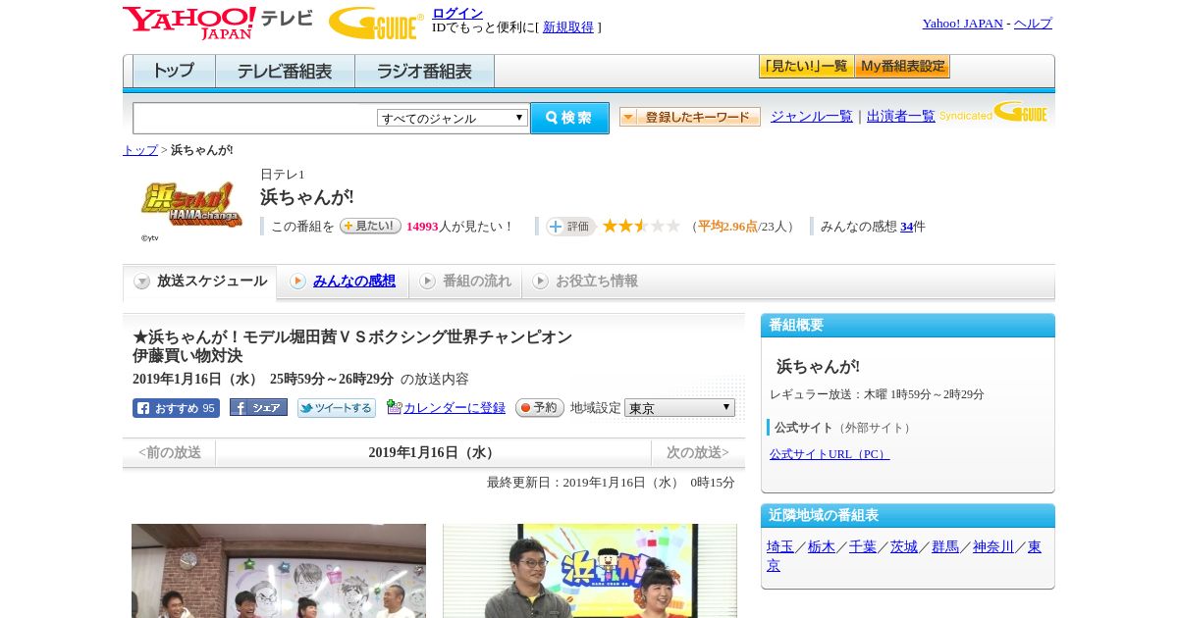Select the お役立ち情報 tab
The height and width of the screenshot is (618, 1178).
[x=585, y=282]
